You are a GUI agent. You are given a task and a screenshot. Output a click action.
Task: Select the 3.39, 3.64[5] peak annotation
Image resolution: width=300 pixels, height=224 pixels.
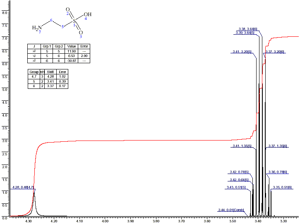coord(245,33)
